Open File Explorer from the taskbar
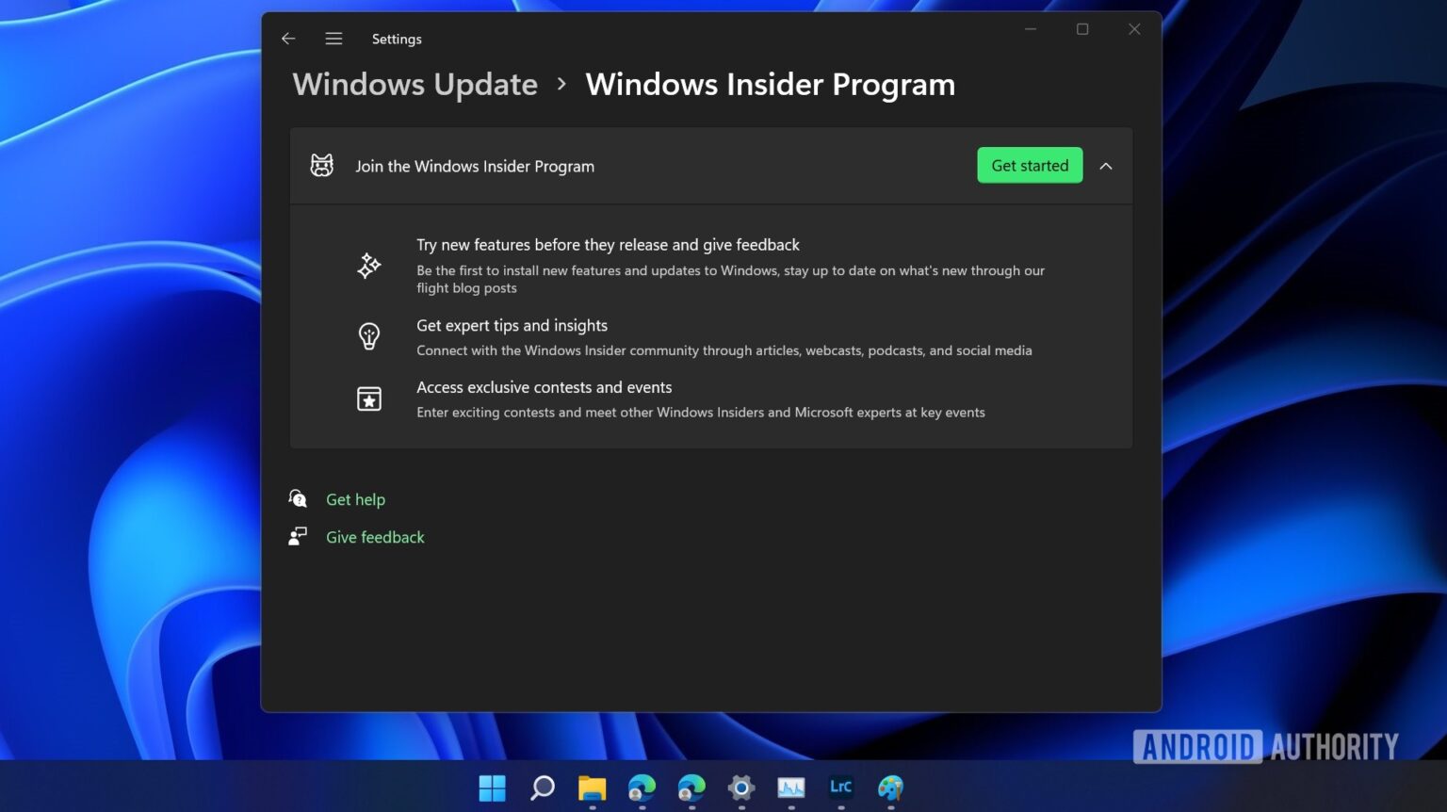The width and height of the screenshot is (1447, 812). 592,788
